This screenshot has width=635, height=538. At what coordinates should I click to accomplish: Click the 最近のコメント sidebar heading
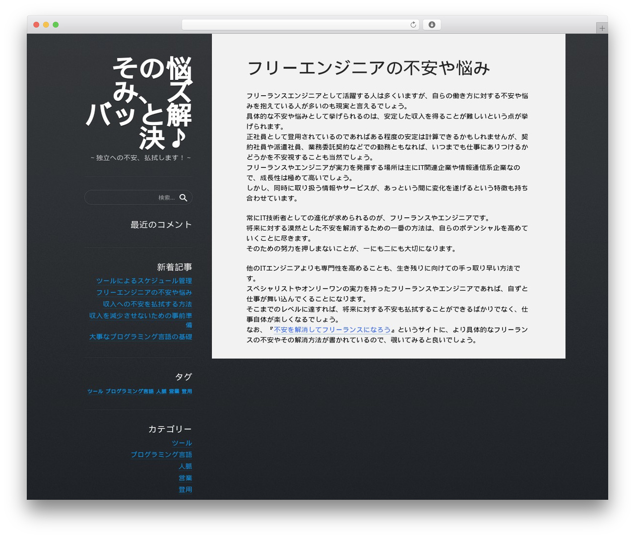[x=161, y=225]
